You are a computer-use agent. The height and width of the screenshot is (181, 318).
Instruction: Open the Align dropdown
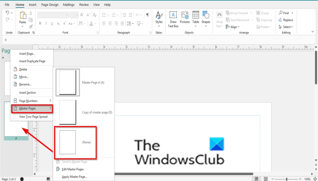[233, 27]
